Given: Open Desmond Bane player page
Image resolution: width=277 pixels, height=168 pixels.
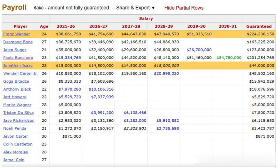Looking at the screenshot, I should (x=18, y=42).
